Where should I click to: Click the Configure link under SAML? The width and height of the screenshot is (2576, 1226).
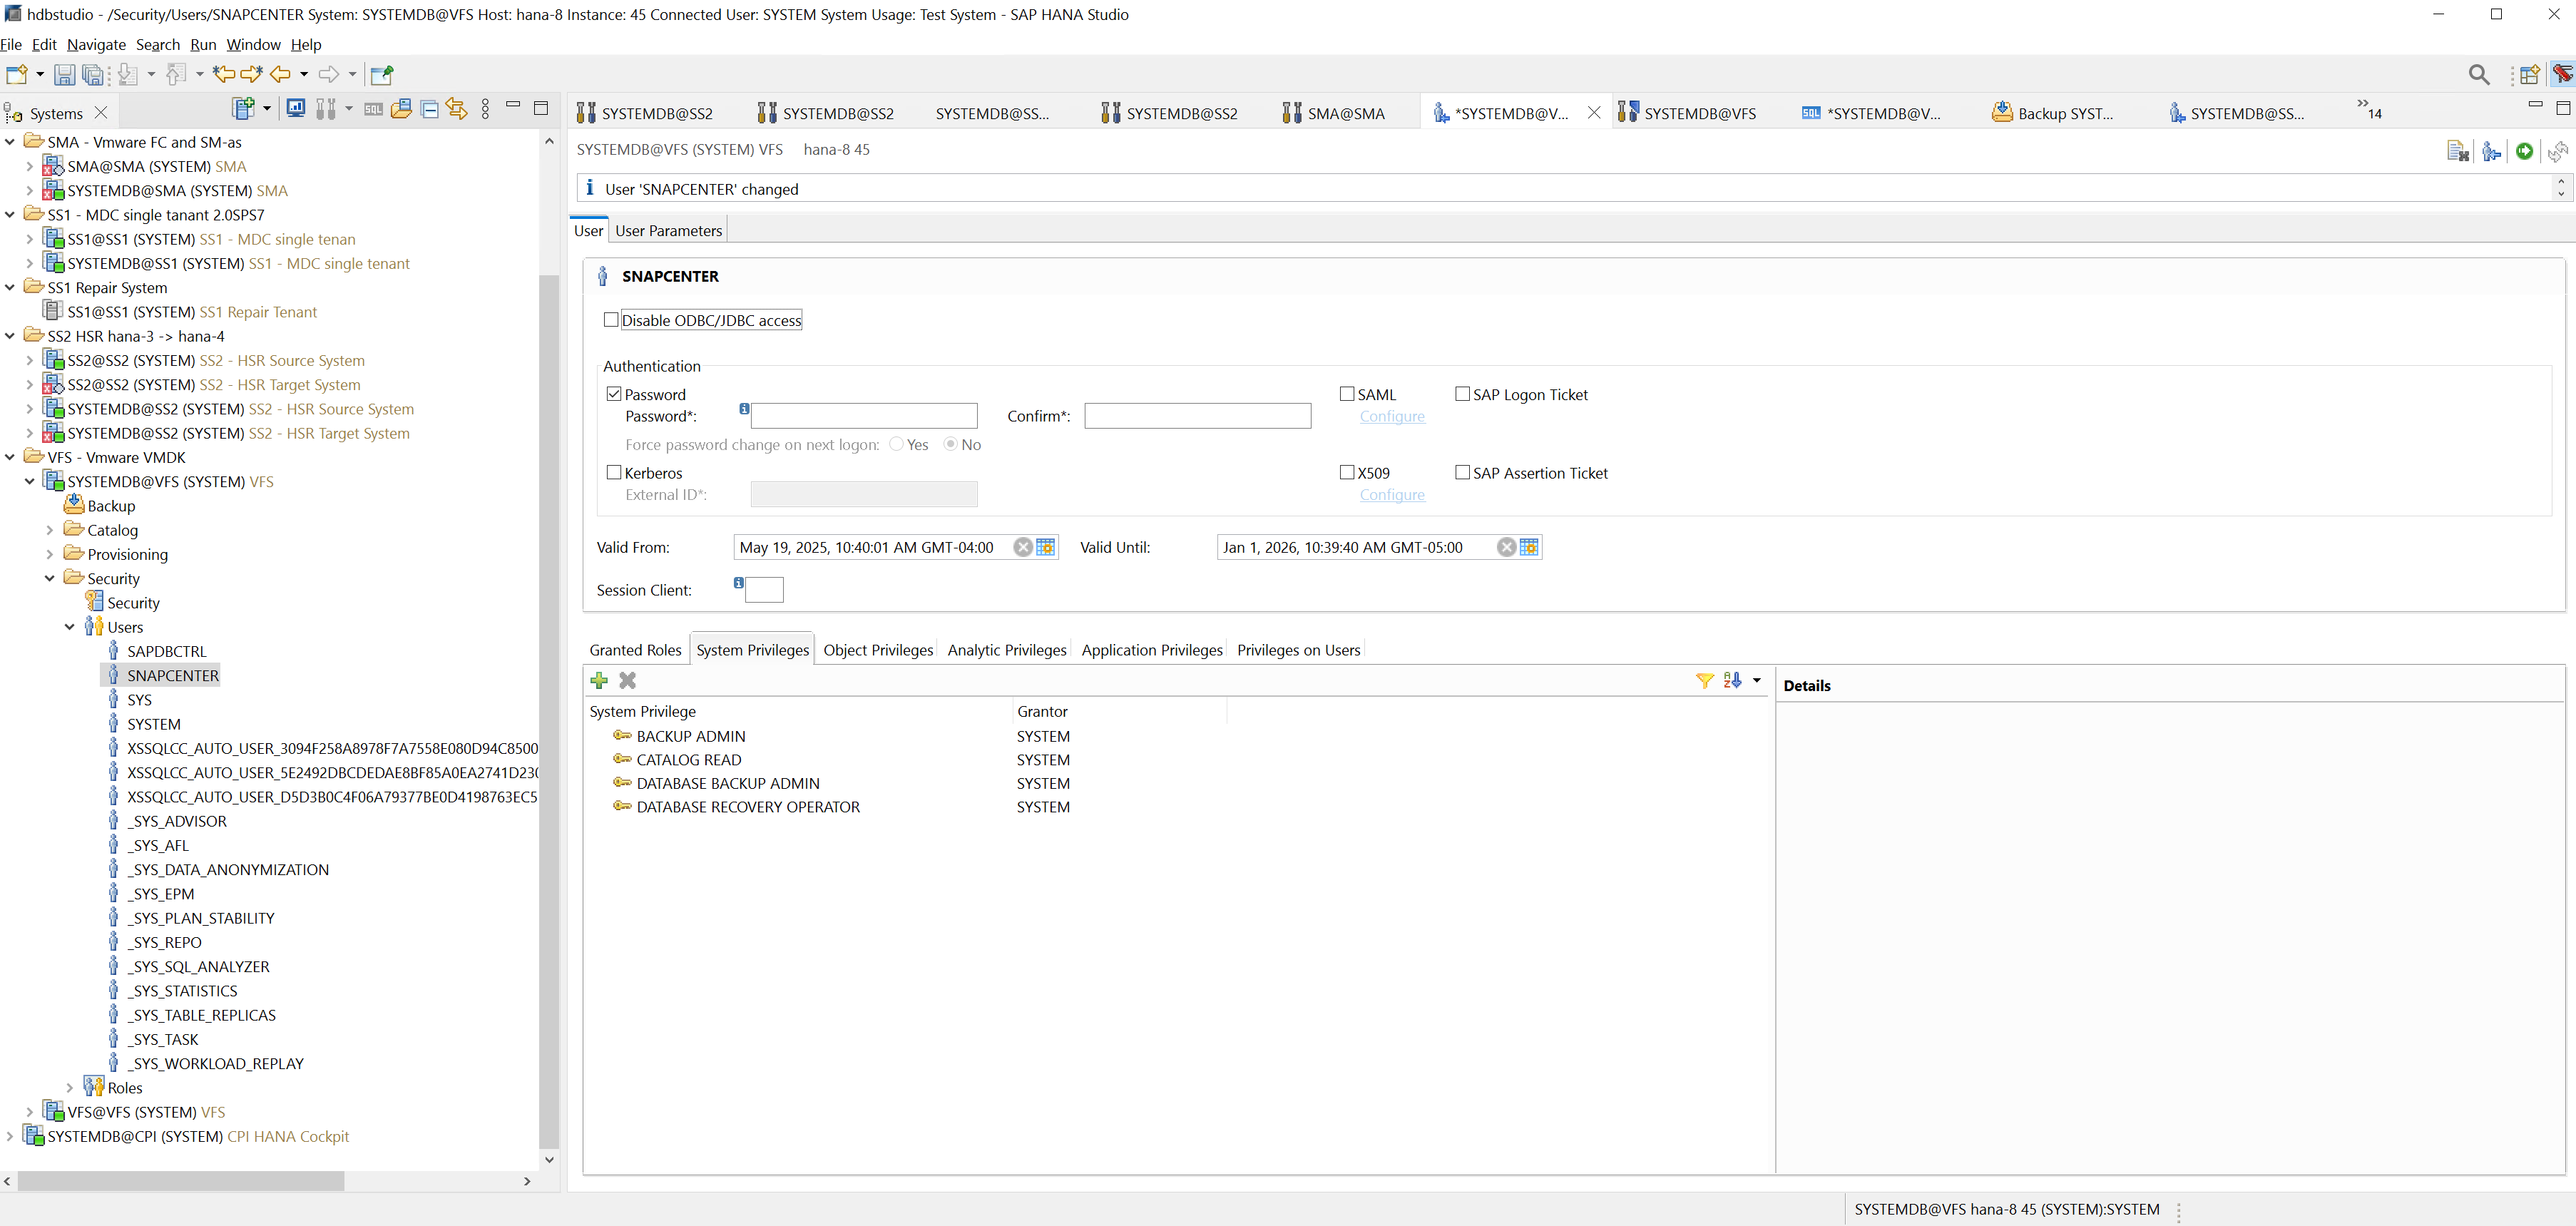click(x=1391, y=417)
